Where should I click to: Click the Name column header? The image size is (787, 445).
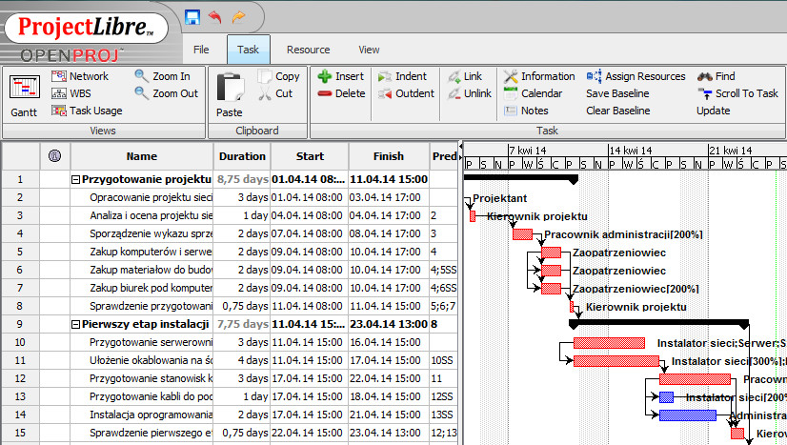pyautogui.click(x=142, y=156)
